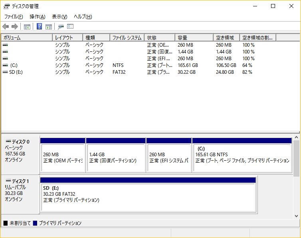
Task: Sort by the レイアウト column header
Action: 67,37
